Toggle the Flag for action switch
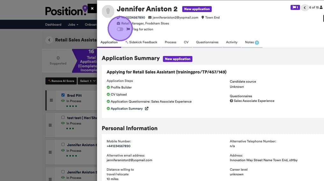 (120, 29)
